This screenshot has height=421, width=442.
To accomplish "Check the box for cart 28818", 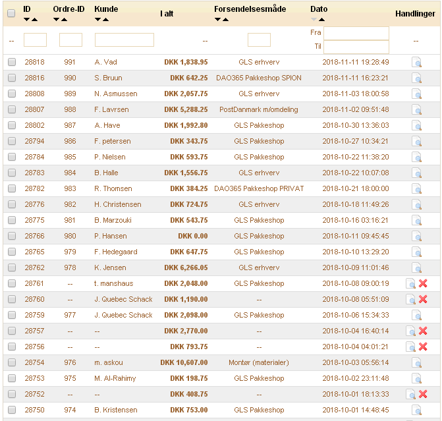I will click(x=12, y=62).
